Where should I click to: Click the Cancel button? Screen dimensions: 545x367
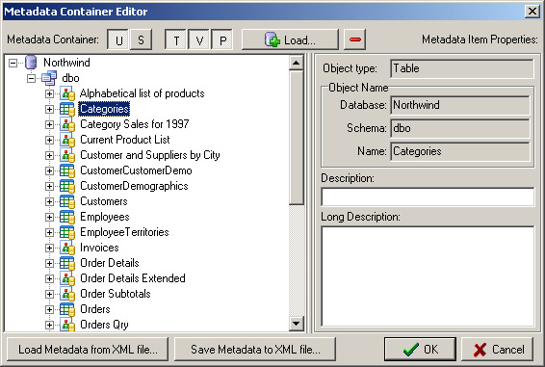(x=498, y=349)
